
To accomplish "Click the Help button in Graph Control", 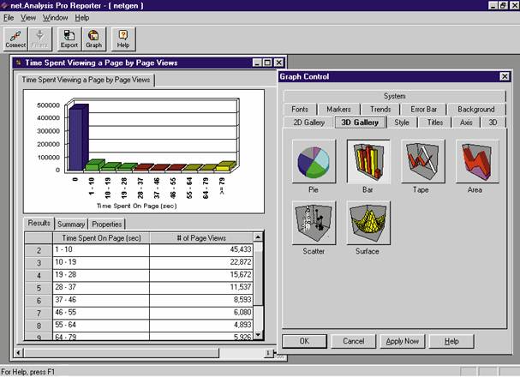I will [x=451, y=341].
